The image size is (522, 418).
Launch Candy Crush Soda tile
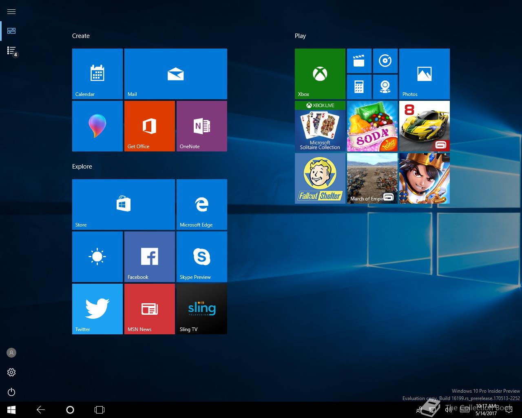click(372, 126)
